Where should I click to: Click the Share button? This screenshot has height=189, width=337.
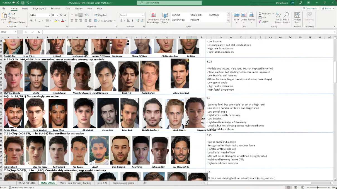pyautogui.click(x=326, y=9)
